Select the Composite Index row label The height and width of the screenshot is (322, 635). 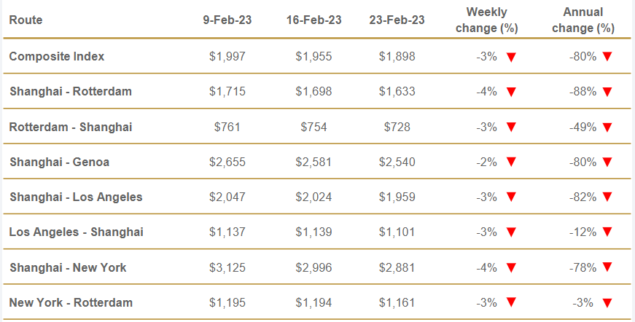point(57,56)
